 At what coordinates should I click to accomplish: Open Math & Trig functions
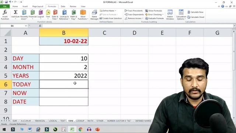74,15
